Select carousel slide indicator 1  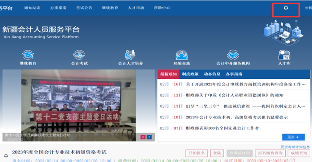click(143, 137)
